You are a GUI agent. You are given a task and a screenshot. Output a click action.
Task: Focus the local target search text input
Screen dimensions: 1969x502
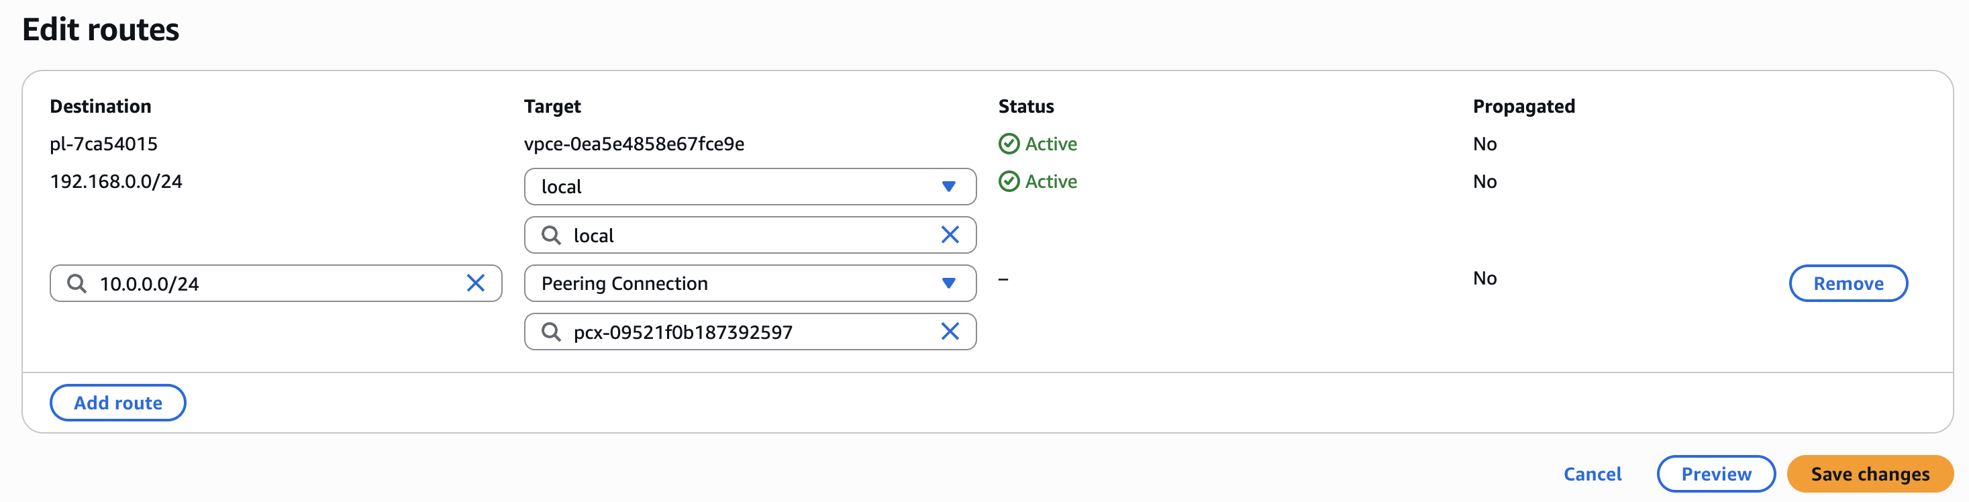pos(749,236)
